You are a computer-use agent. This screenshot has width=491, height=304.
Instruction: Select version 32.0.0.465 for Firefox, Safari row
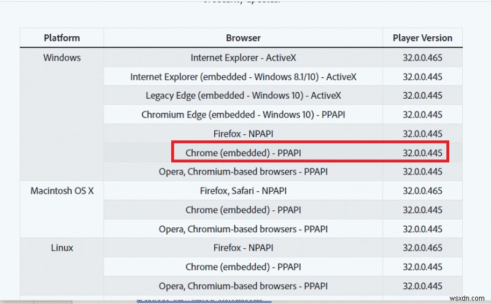tap(422, 191)
